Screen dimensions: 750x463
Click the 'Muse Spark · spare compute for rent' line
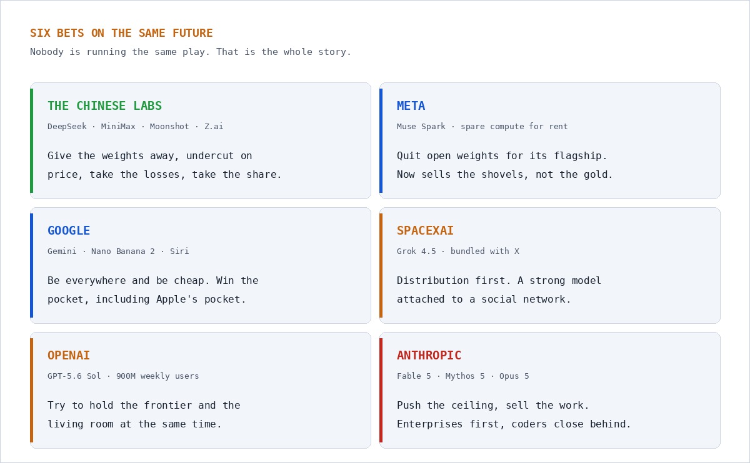click(482, 127)
